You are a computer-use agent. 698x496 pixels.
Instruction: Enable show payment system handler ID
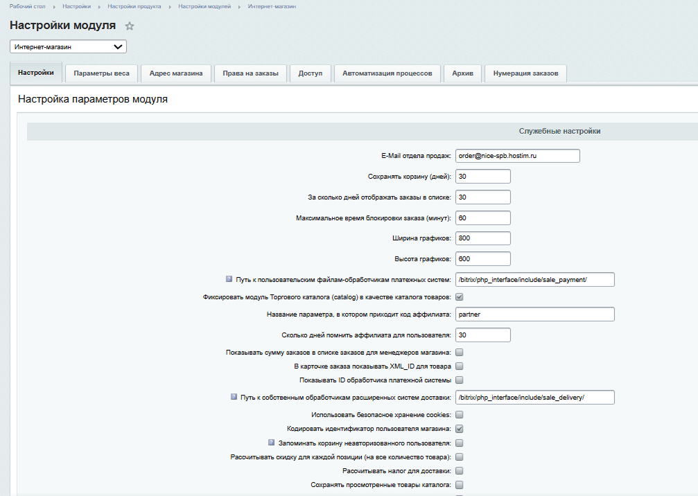tap(459, 380)
